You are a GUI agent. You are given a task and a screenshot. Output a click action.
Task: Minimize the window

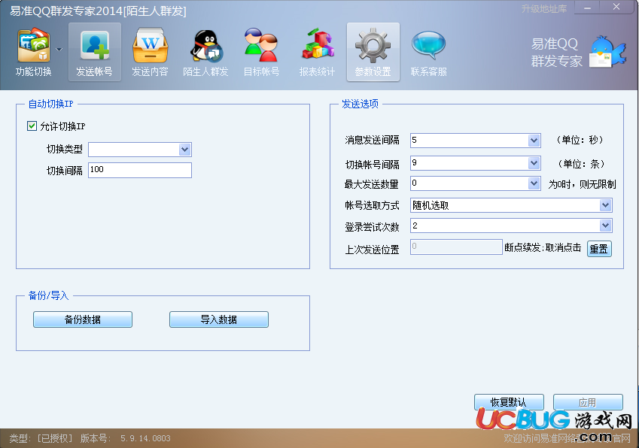click(x=587, y=8)
